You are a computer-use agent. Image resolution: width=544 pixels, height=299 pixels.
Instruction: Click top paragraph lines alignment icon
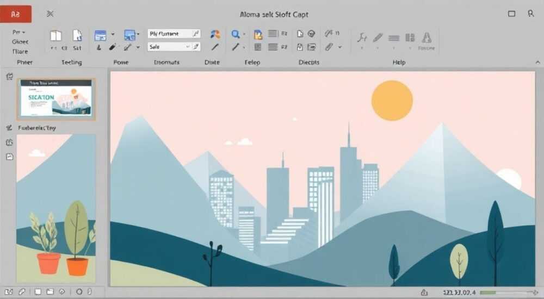[x=273, y=34]
